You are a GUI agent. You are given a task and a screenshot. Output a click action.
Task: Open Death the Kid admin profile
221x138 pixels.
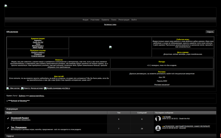pyautogui.click(x=38, y=42)
